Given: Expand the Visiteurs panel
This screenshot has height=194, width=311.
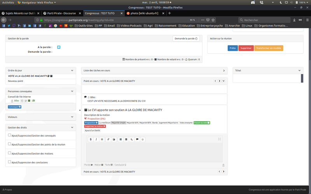Looking at the screenshot, I should (72, 117).
